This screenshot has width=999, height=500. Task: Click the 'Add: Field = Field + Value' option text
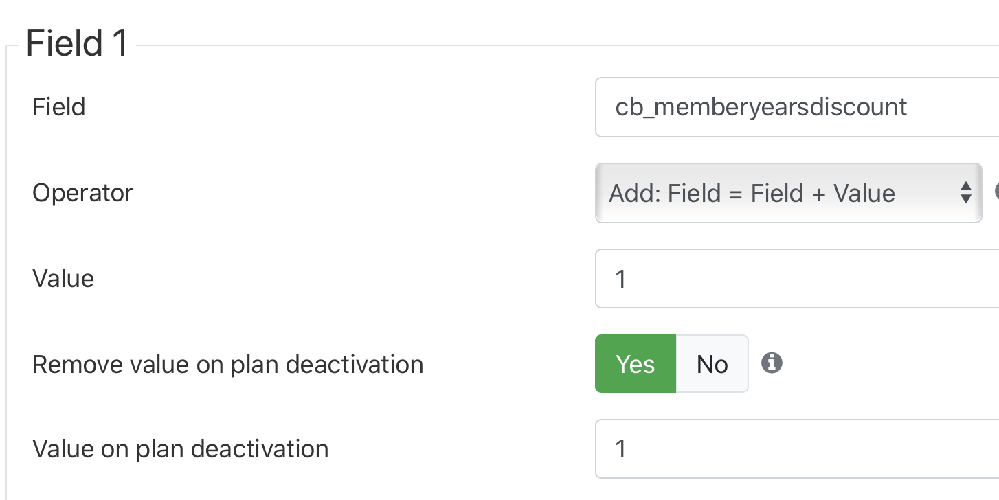click(752, 193)
